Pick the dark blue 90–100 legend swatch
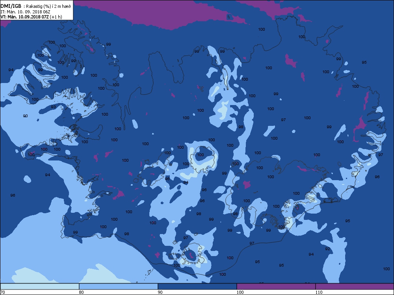Viewport: 394px width, 295px height. point(197,286)
